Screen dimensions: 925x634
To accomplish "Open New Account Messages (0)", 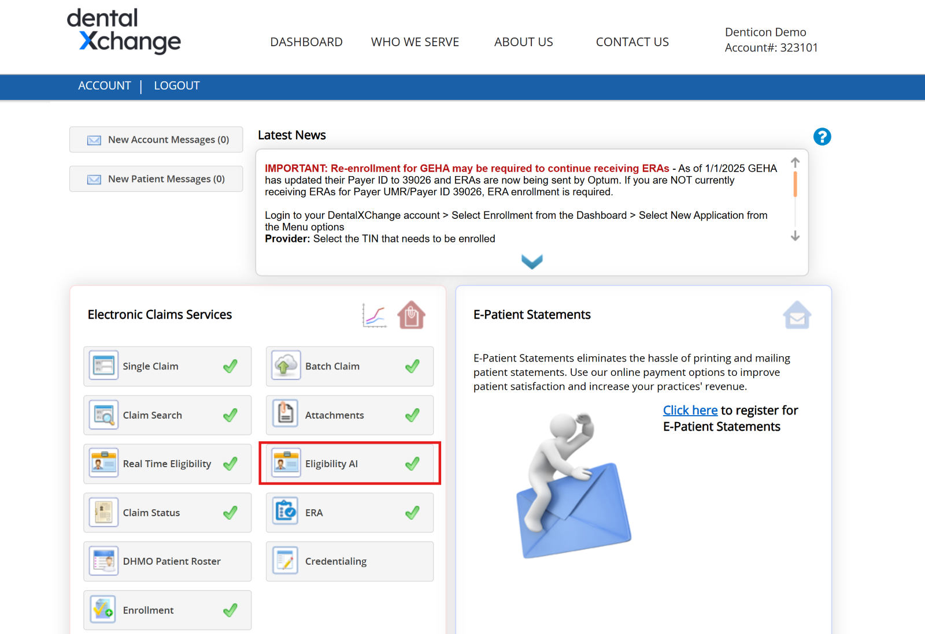I will click(156, 140).
